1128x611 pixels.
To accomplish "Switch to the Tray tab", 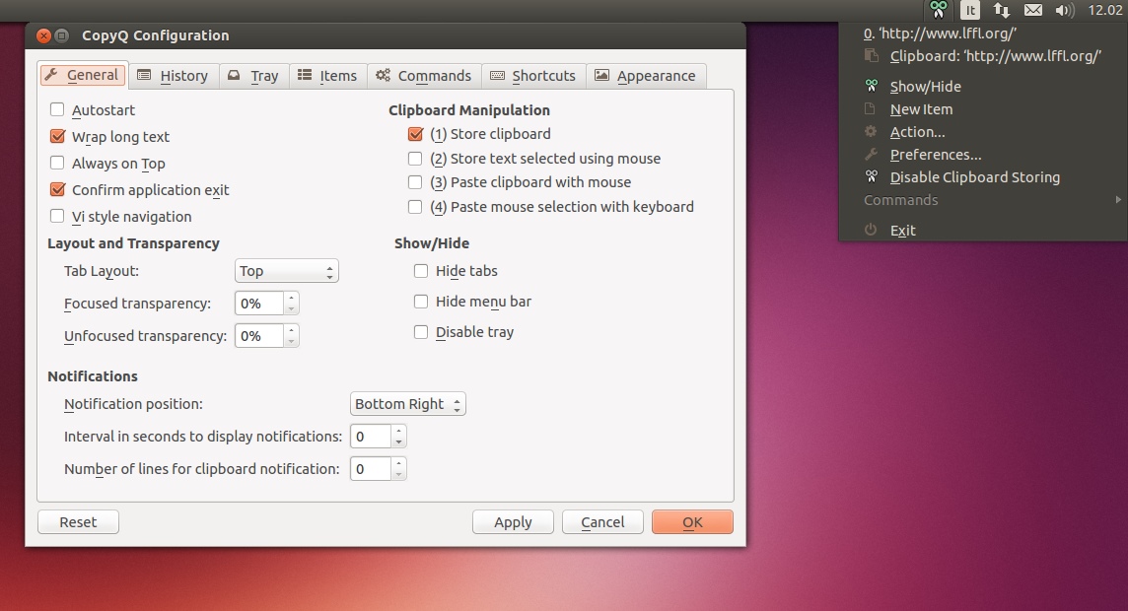I will pos(254,76).
